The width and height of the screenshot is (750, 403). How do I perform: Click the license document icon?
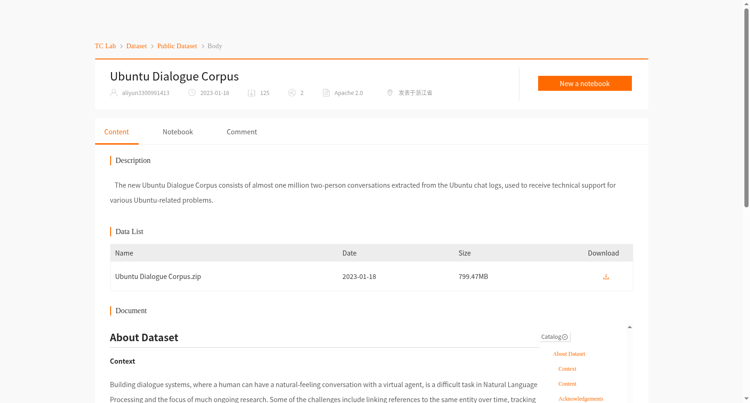pos(326,93)
